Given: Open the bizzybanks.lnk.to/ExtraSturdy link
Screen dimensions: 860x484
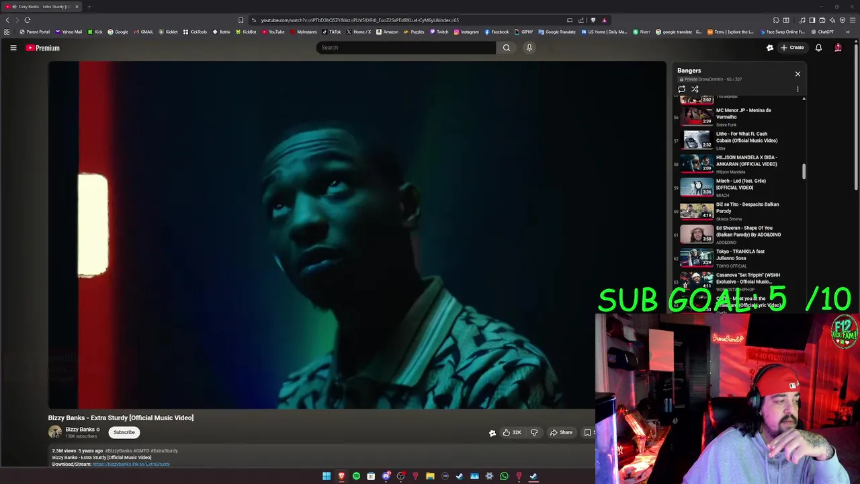Looking at the screenshot, I should tap(131, 465).
